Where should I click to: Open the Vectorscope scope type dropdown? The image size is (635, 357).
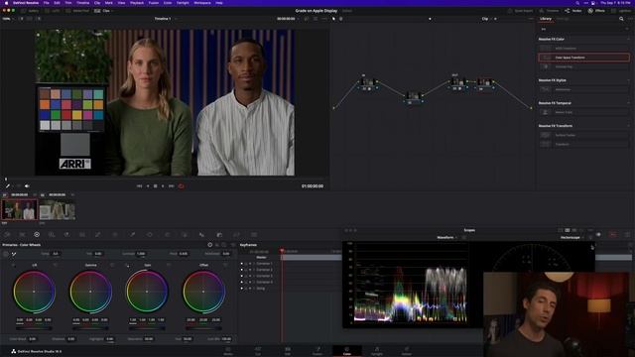572,238
